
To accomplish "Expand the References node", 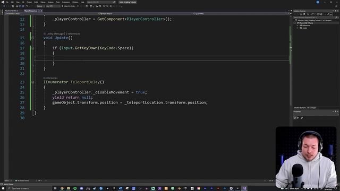I will point(297,25).
